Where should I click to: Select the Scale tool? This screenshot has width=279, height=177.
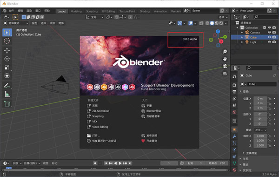[x=7, y=68]
